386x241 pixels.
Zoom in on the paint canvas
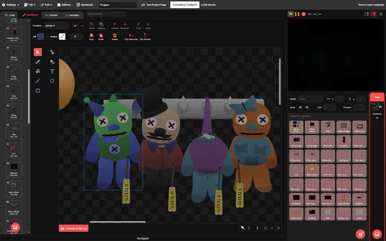(278, 228)
